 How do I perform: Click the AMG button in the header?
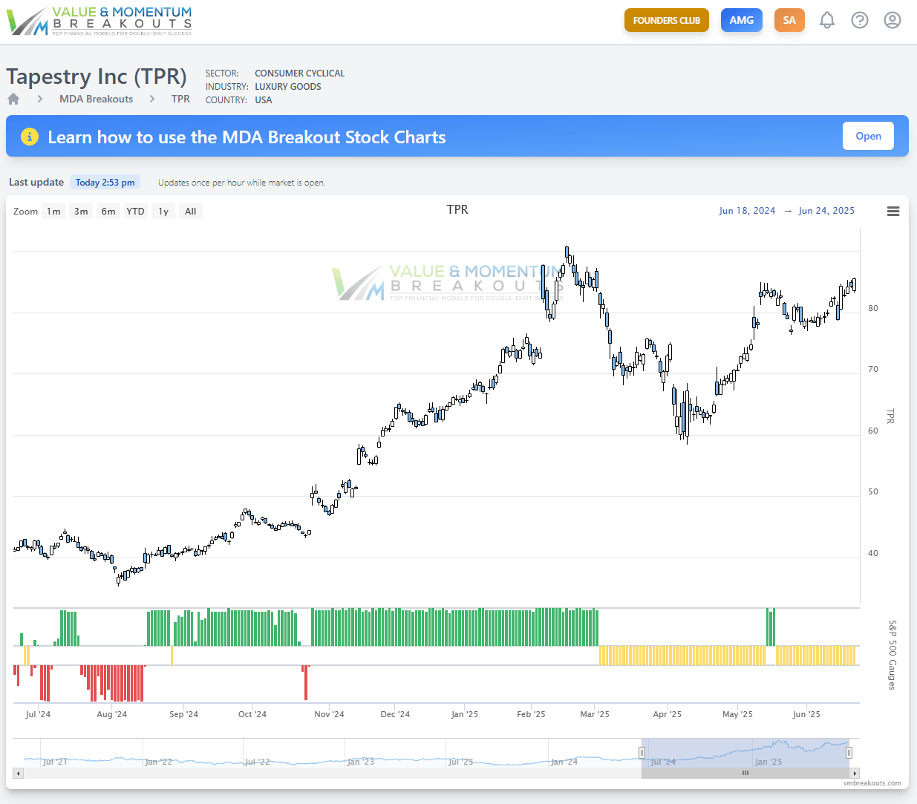click(741, 20)
